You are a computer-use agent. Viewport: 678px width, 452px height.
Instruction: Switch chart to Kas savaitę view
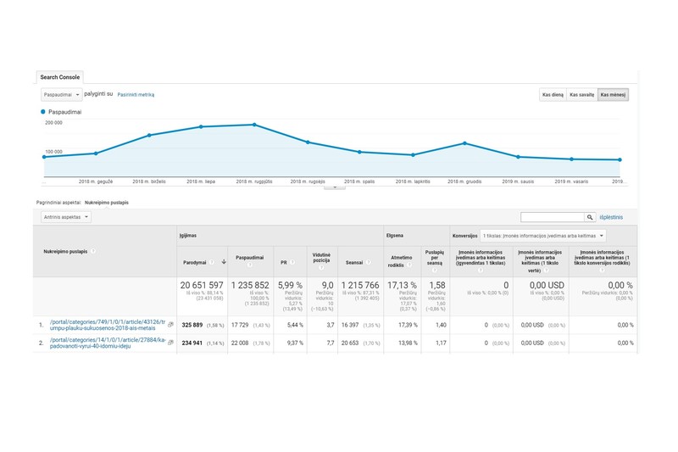tap(581, 95)
